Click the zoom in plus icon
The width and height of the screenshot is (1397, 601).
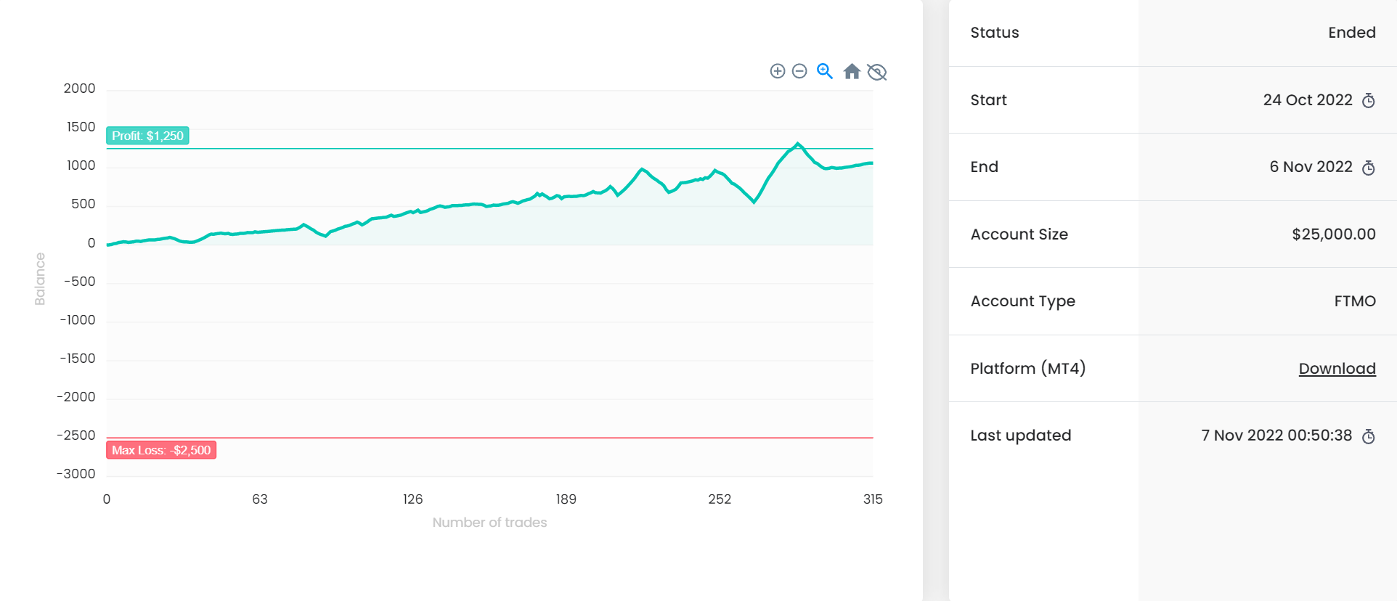(x=777, y=71)
